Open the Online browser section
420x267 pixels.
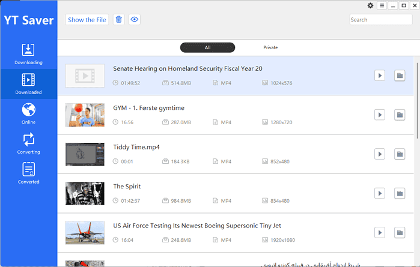point(28,114)
